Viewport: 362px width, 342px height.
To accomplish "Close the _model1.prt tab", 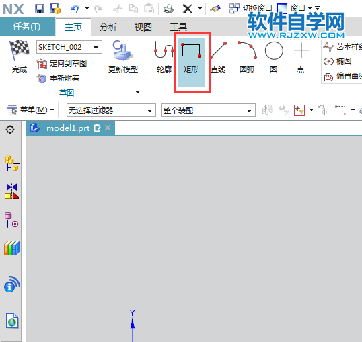I will point(108,128).
